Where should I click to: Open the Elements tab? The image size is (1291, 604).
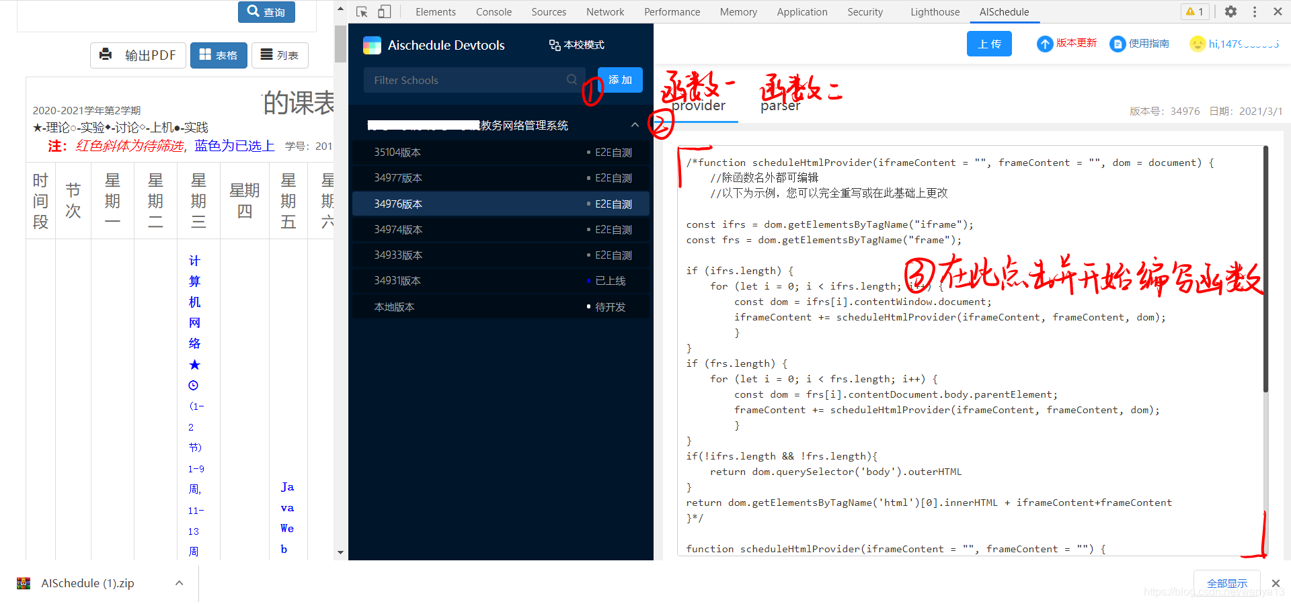point(435,11)
